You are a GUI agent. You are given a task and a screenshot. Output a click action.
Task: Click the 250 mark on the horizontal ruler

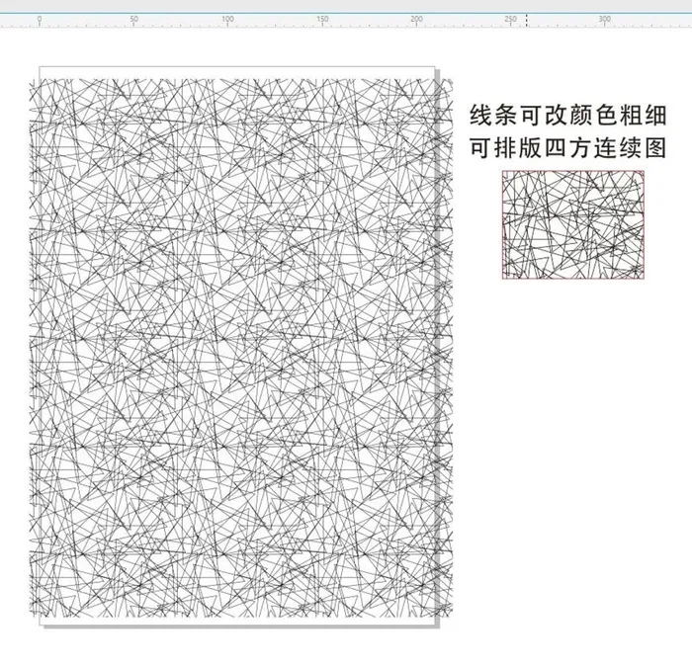510,20
